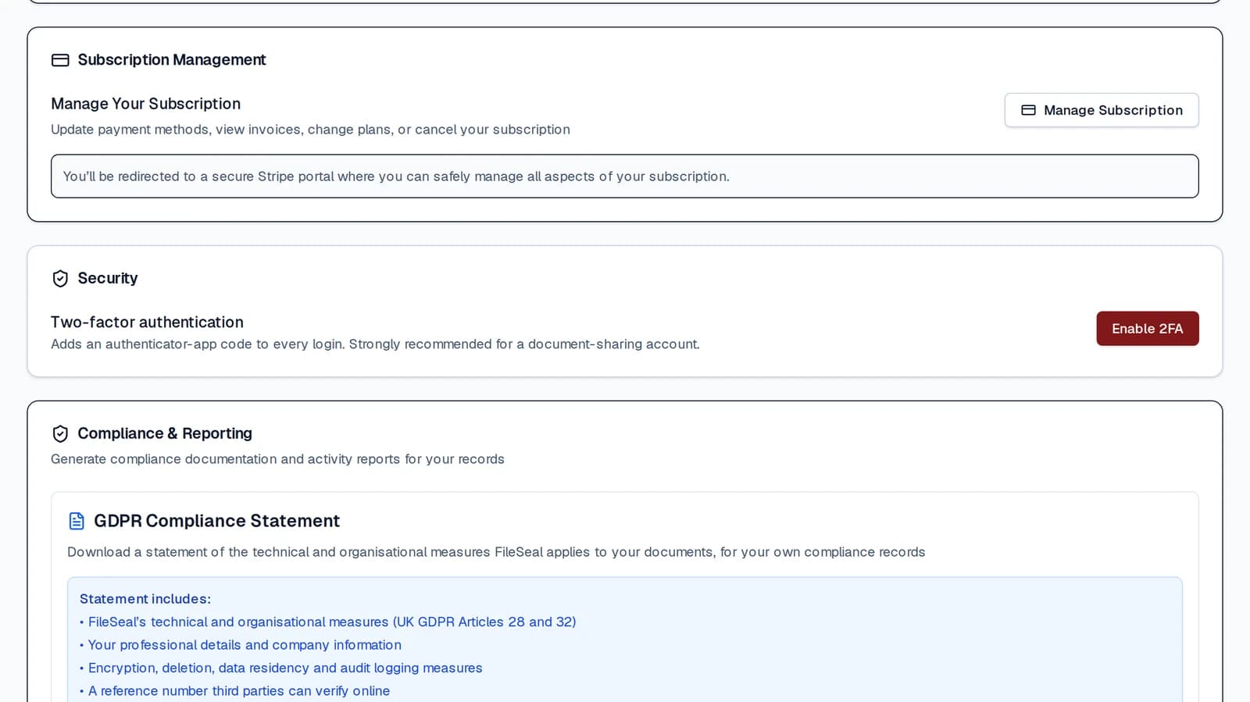
Task: Select the Subscription Management heading
Action: coord(172,60)
